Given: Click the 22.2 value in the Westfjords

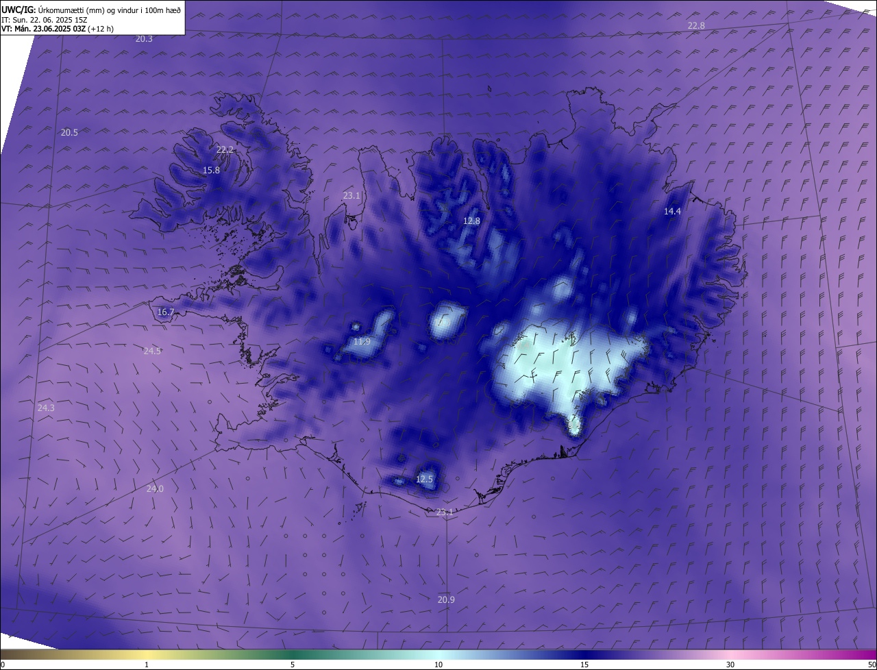Looking at the screenshot, I should [225, 149].
